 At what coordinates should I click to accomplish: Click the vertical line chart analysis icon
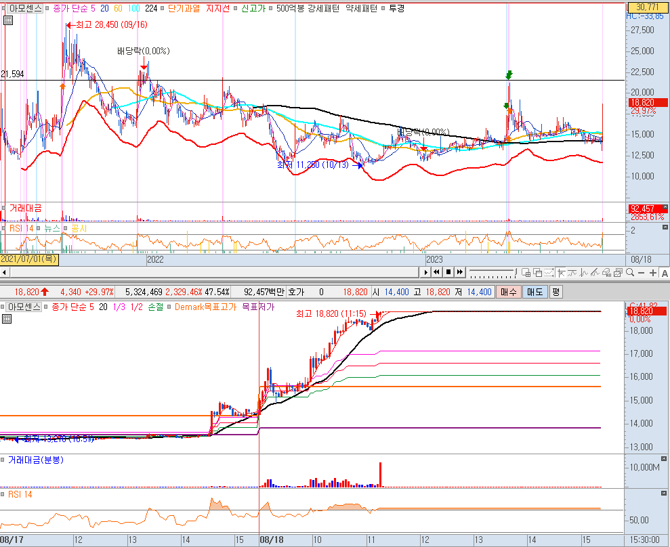584,272
